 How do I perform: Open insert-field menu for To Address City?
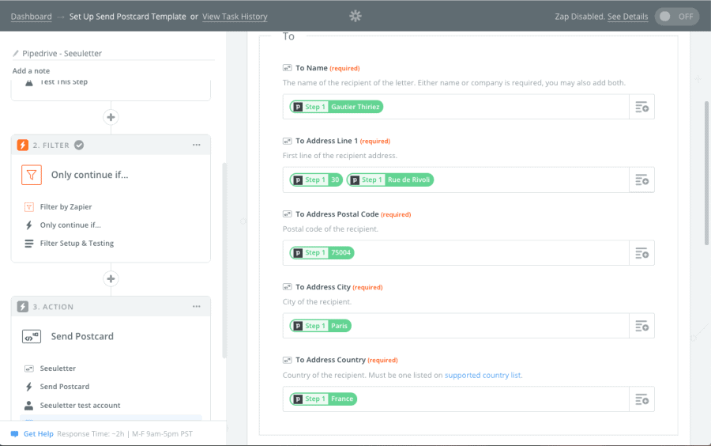[x=641, y=327]
